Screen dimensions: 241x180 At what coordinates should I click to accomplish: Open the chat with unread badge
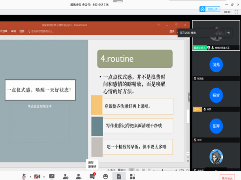pyautogui.click(x=92, y=176)
